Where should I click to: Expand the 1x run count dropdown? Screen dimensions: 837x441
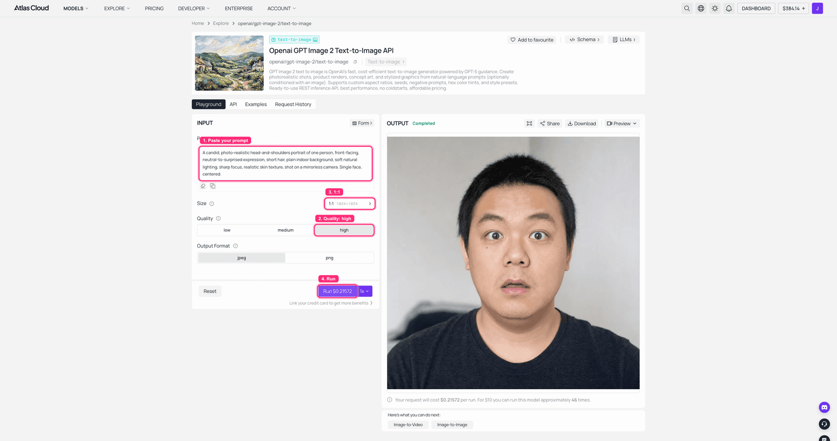pyautogui.click(x=365, y=291)
